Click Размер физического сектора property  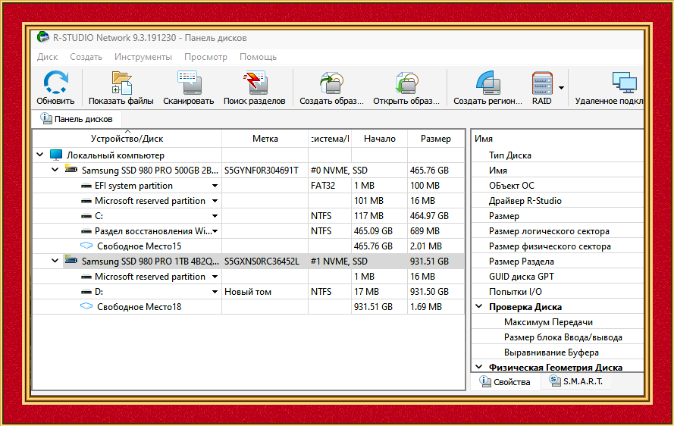[557, 246]
